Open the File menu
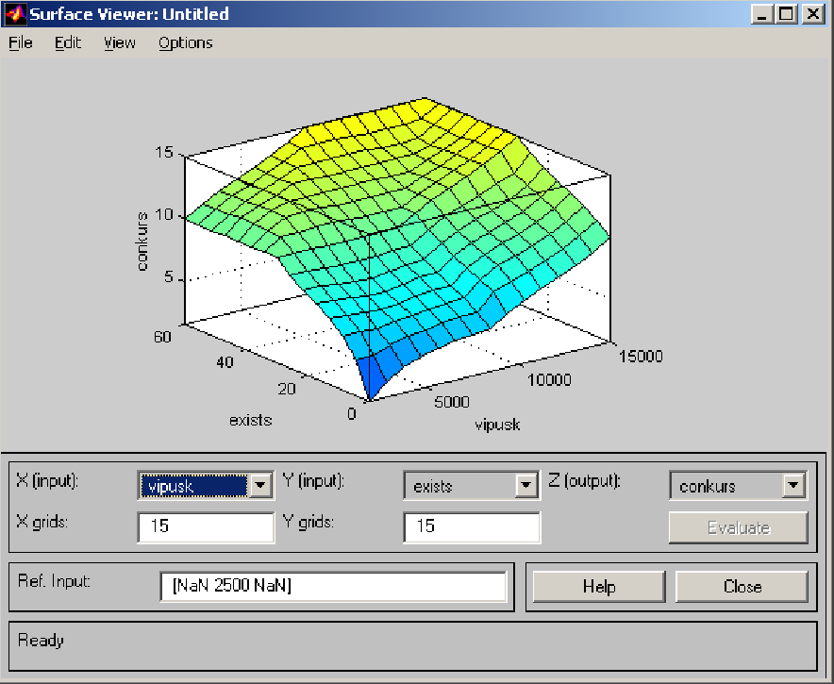834x684 pixels. click(21, 43)
